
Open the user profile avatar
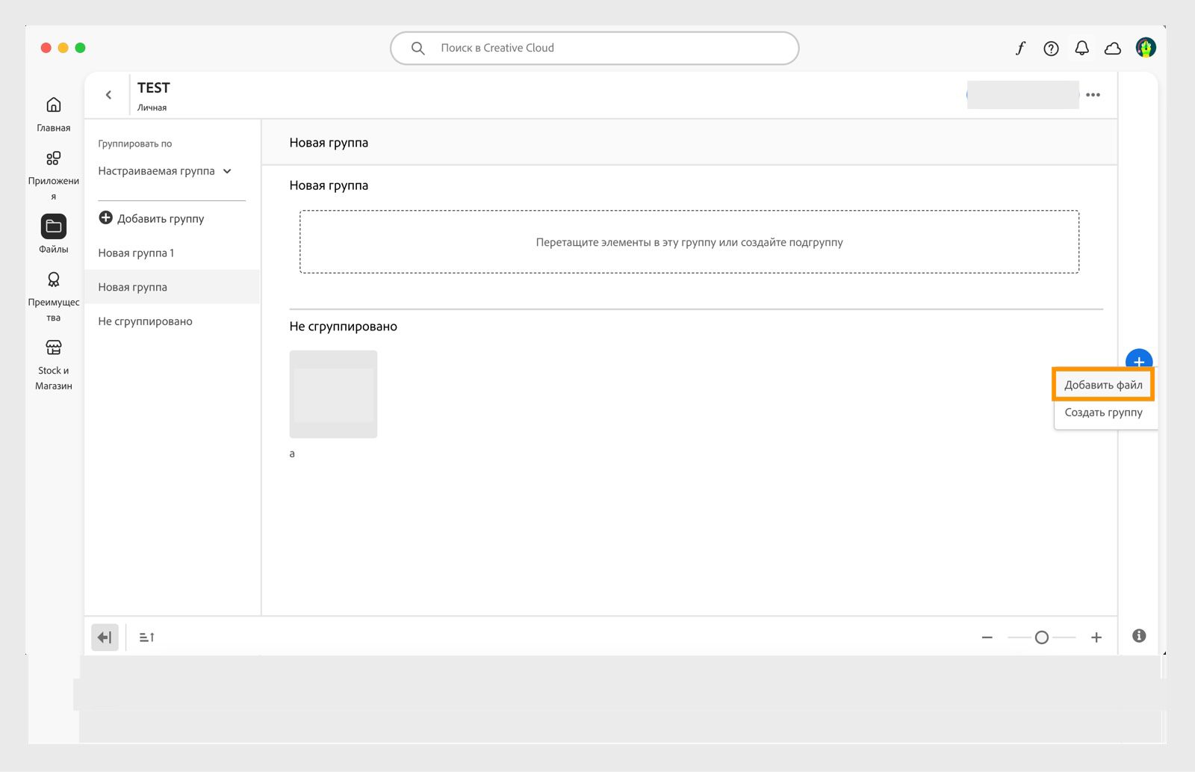pyautogui.click(x=1146, y=48)
